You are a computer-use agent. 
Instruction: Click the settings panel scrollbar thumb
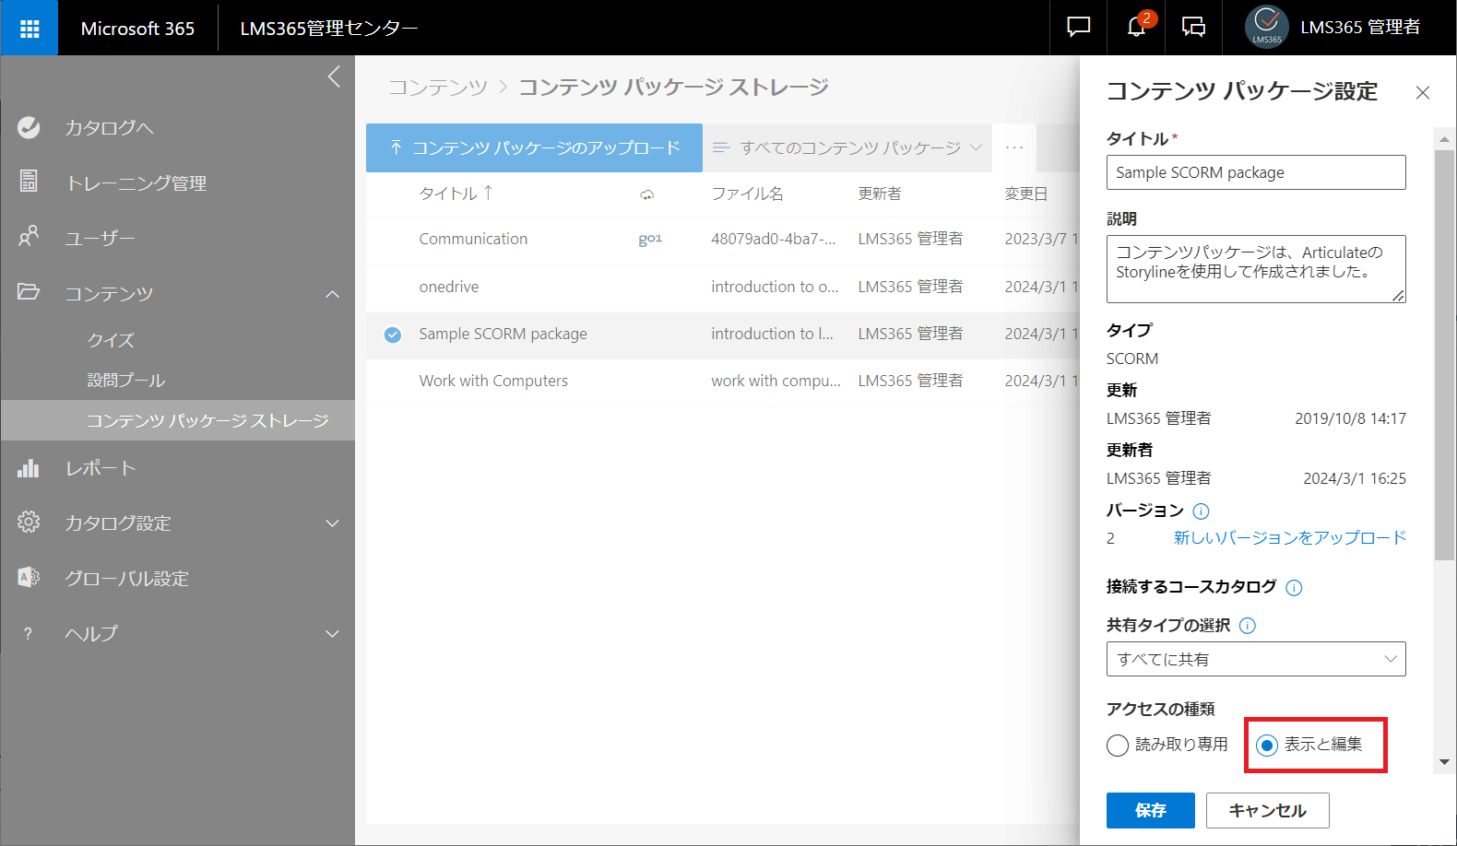1444,355
